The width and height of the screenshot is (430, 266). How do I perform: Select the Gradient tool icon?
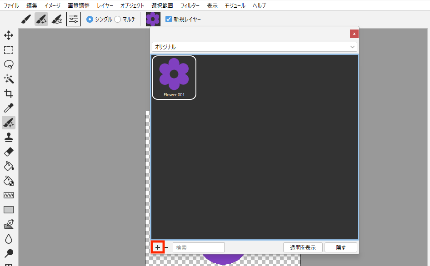tap(9, 195)
